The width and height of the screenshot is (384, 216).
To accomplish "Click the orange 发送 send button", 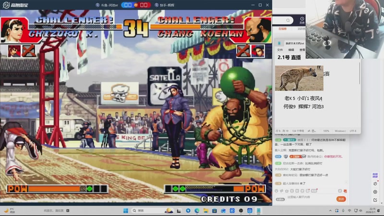I will click(341, 199).
